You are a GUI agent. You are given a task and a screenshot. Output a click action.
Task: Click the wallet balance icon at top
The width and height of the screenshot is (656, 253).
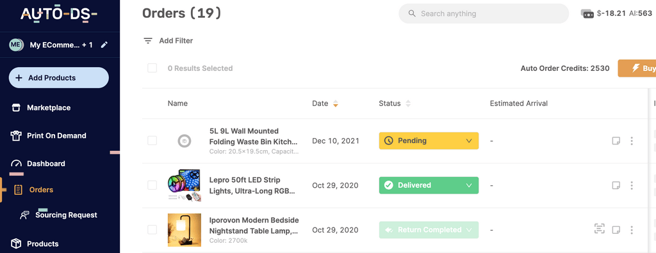pyautogui.click(x=587, y=13)
